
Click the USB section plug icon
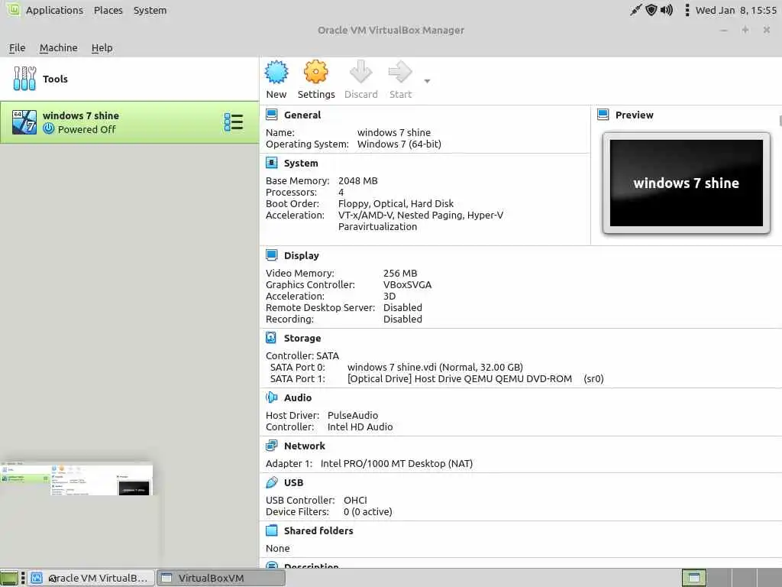coord(272,482)
